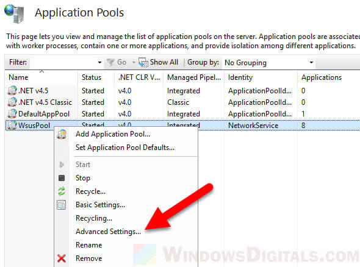Choose Set Application Pool Defaults...
360x267 pixels.
click(x=125, y=148)
